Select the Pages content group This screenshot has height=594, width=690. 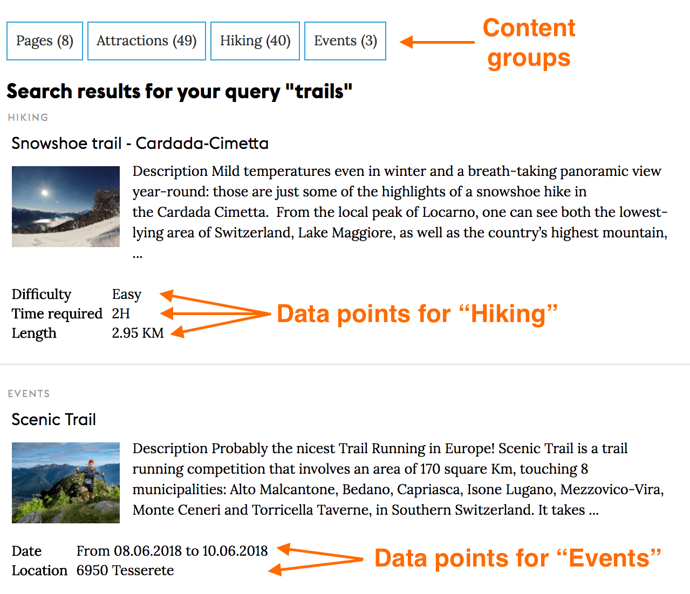(x=44, y=40)
